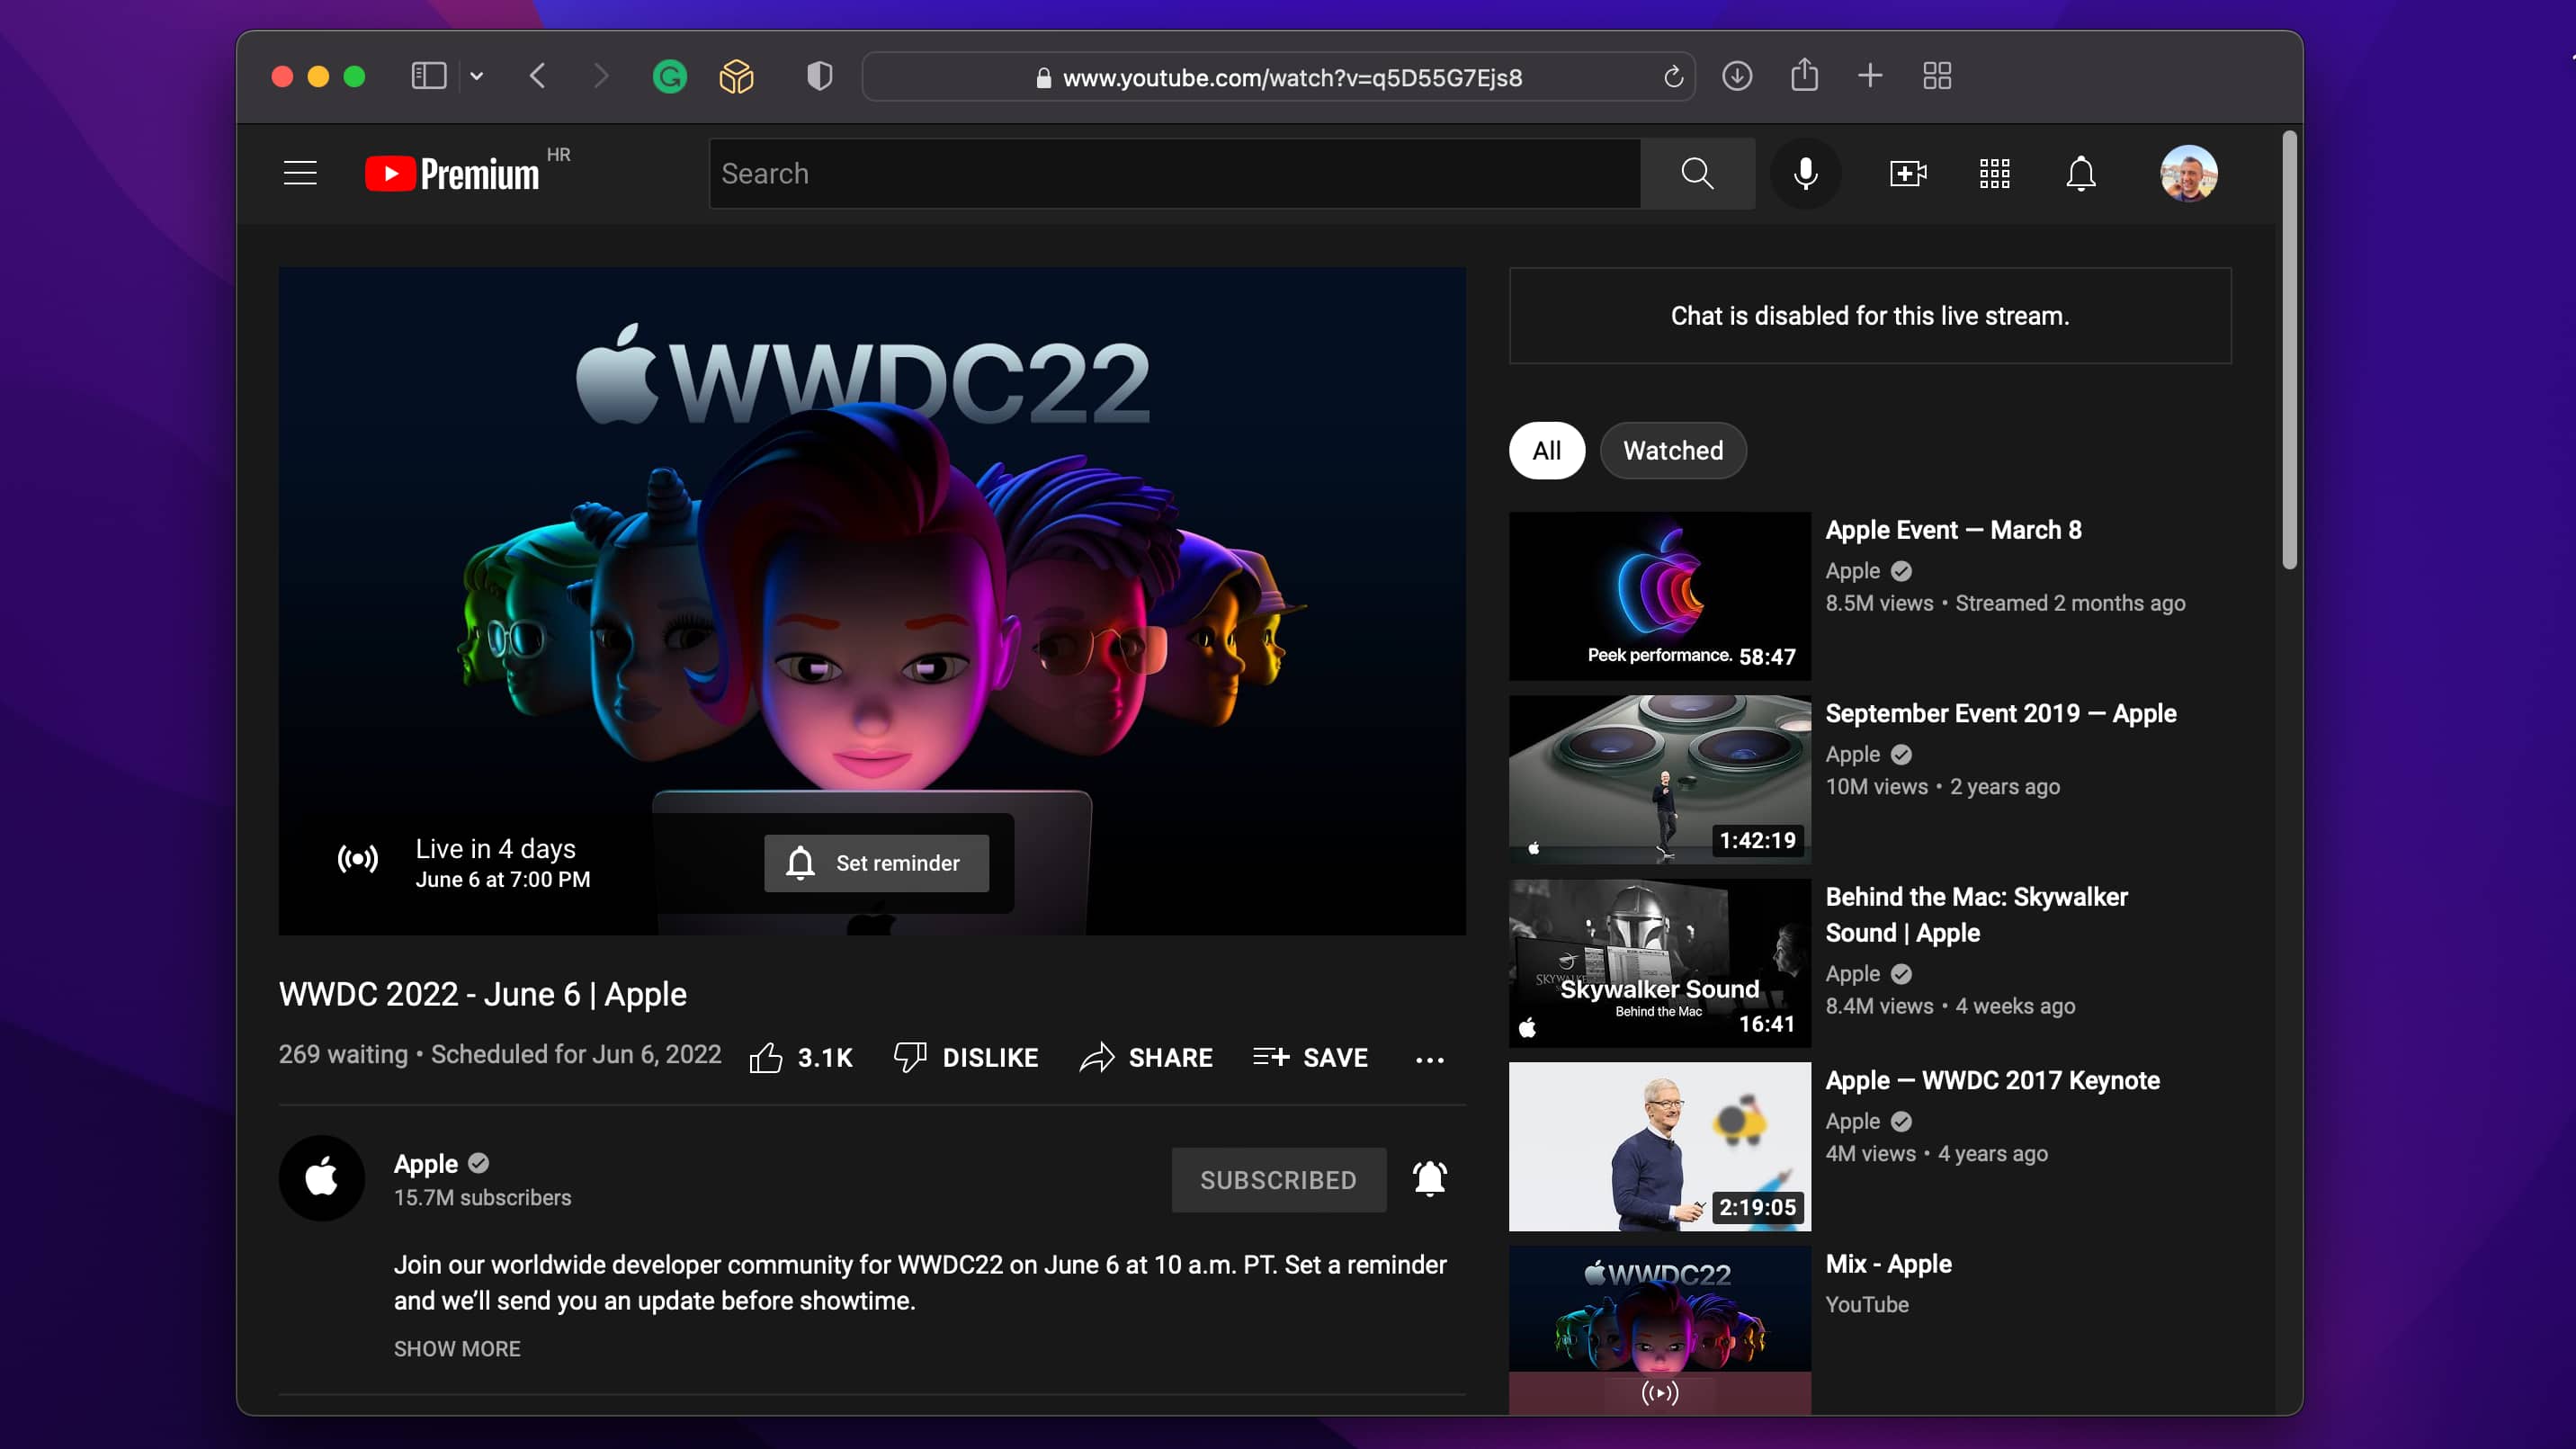Submit search with magnifier button
Image resolution: width=2576 pixels, height=1449 pixels.
pos(1697,173)
